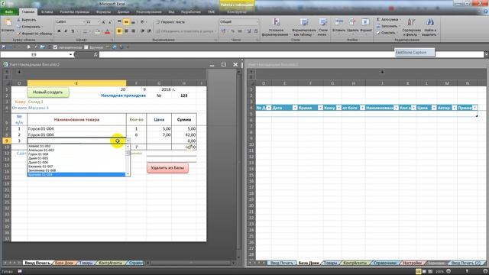Set vertical alignment to bottom
This screenshot has height=275, width=489.
pos(133,22)
